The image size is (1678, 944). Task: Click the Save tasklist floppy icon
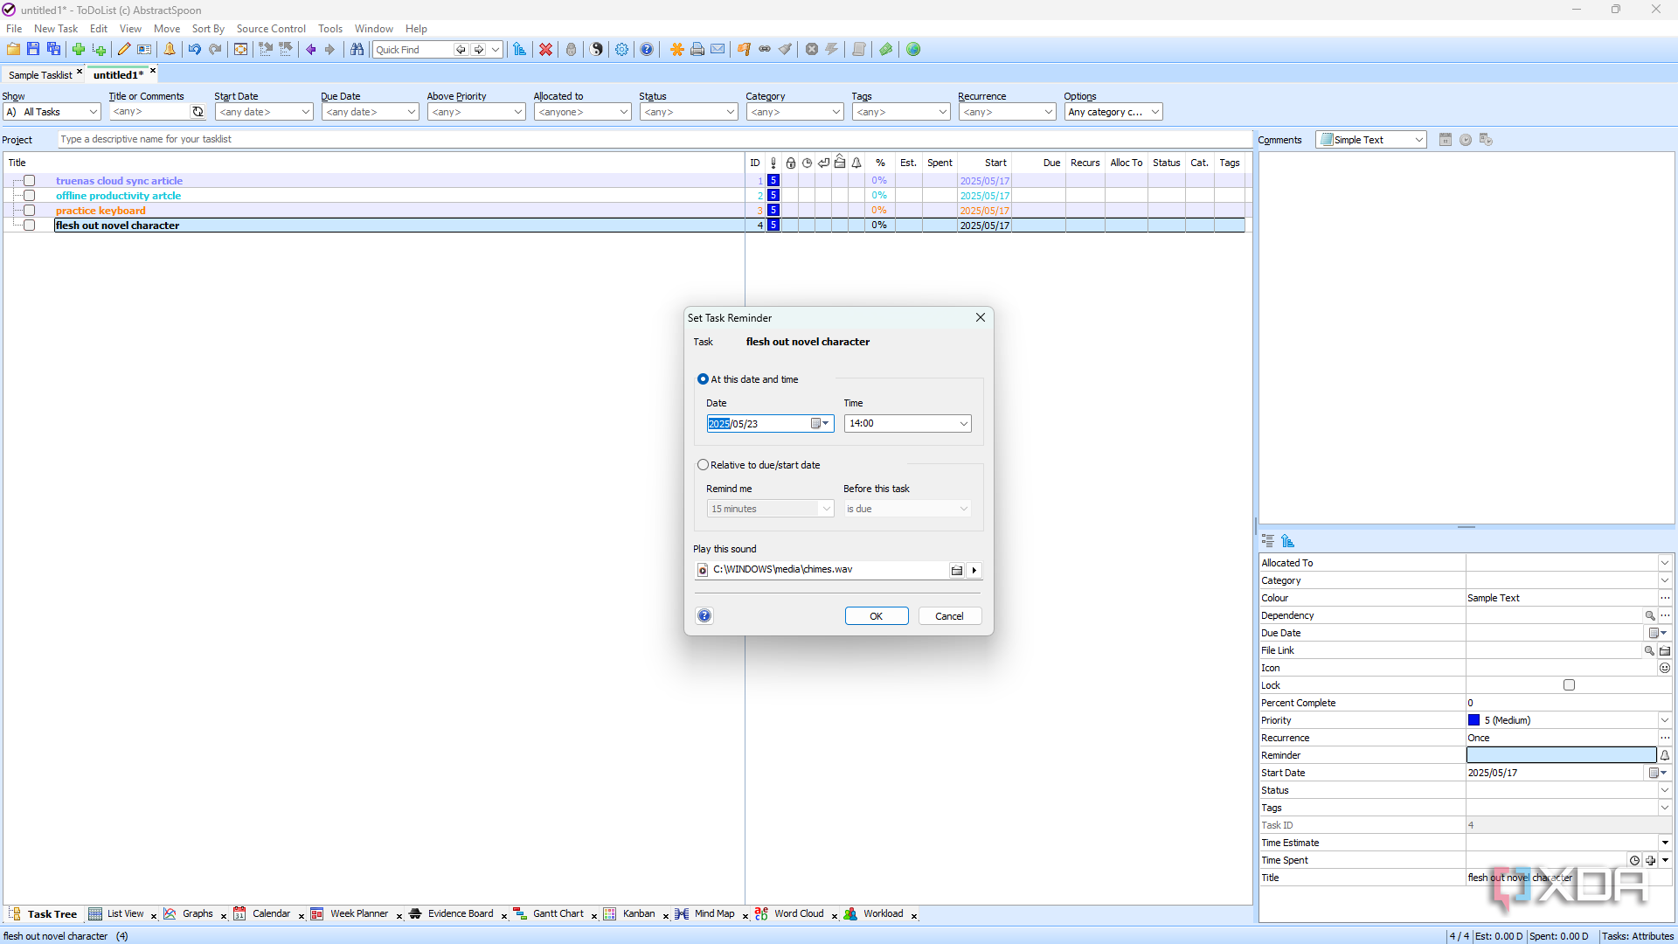pos(33,50)
